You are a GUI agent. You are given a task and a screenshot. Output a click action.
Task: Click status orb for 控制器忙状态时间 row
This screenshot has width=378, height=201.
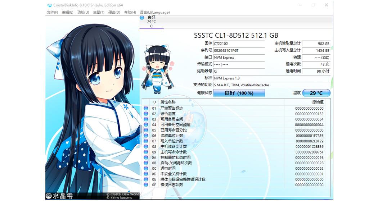(x=146, y=157)
